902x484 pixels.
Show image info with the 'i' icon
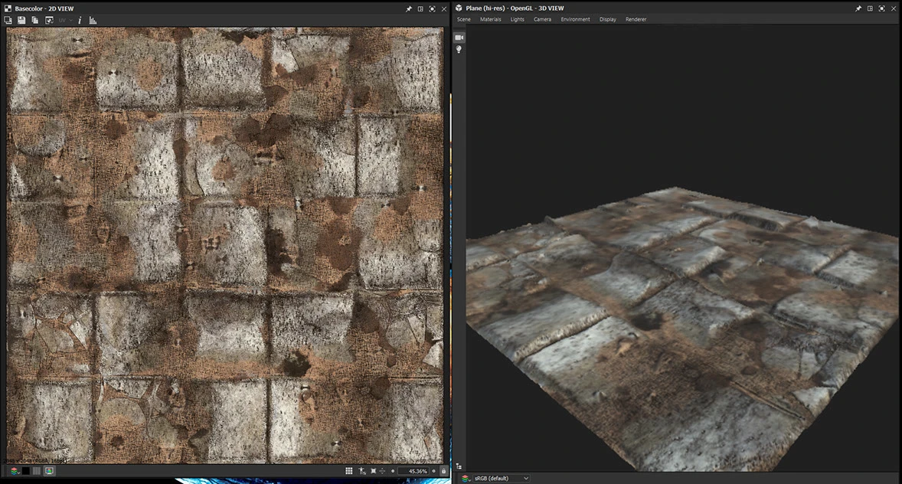point(80,20)
